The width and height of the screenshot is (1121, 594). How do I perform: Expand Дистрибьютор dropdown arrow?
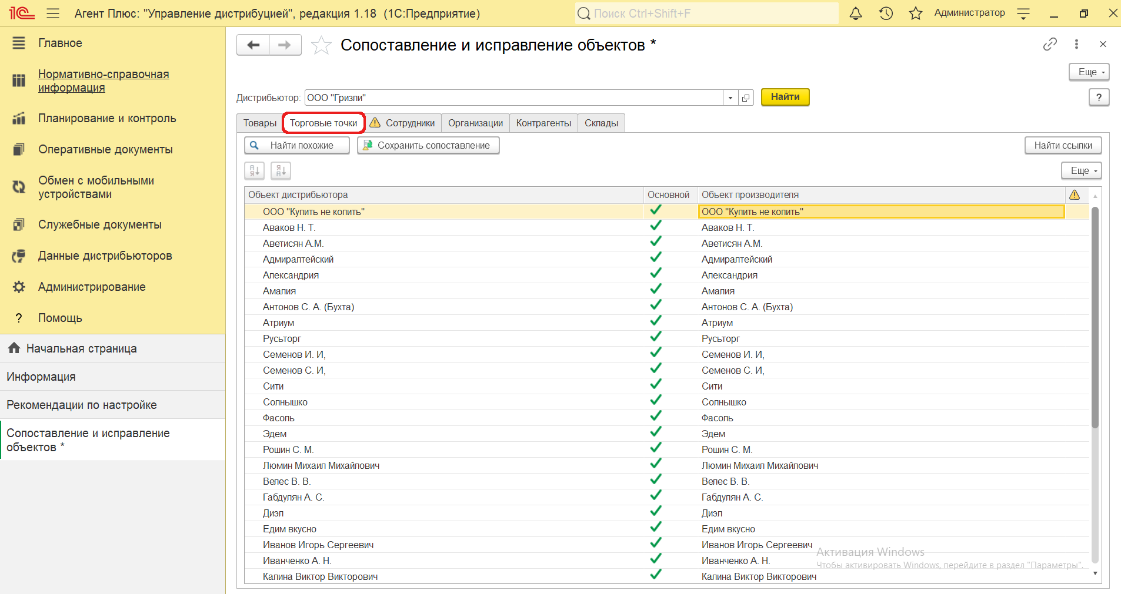[x=730, y=98]
